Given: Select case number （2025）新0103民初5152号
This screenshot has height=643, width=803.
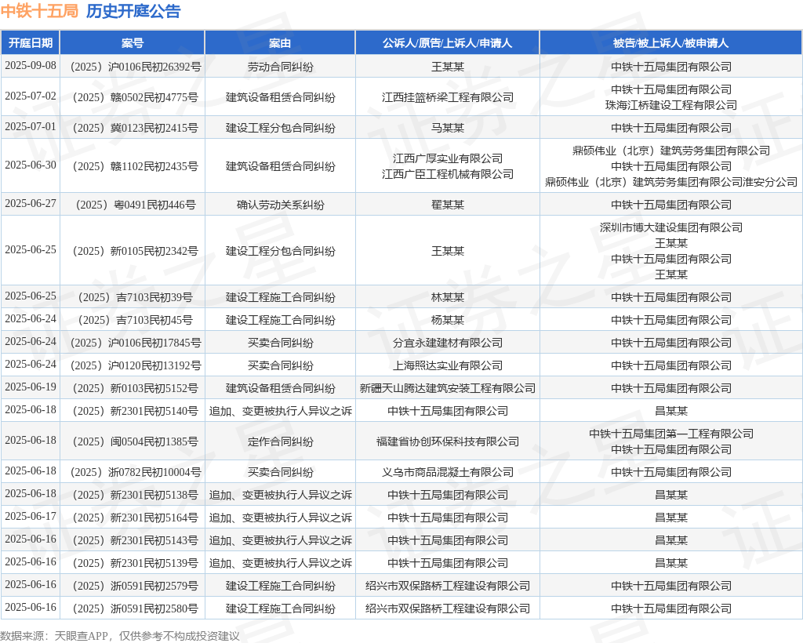Looking at the screenshot, I should coord(135,388).
